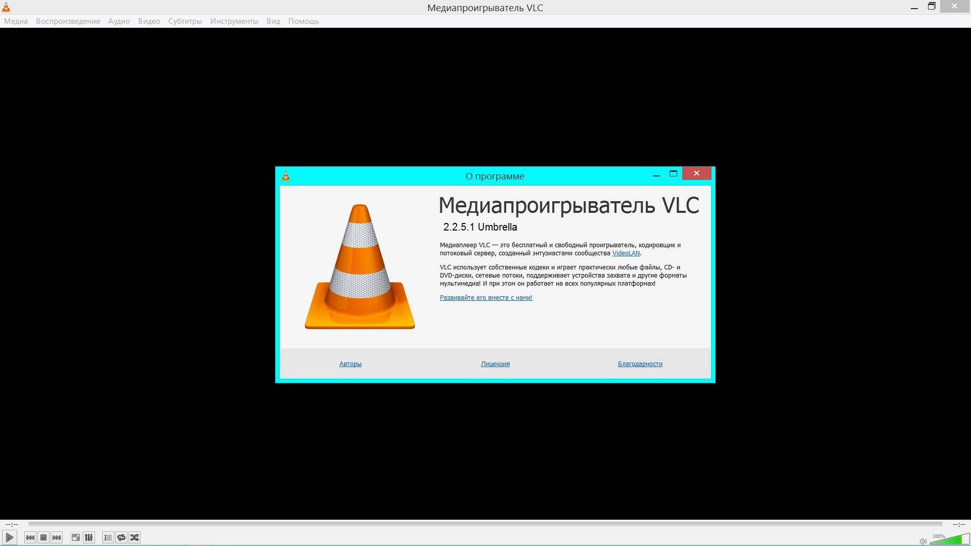Open the extended settings equalizer icon
Screen dimensions: 971x546
89,537
